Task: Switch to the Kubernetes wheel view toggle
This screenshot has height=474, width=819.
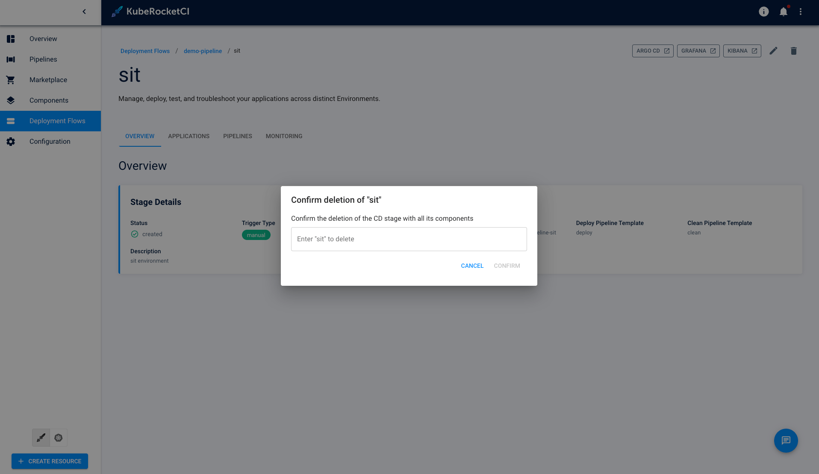Action: pyautogui.click(x=59, y=438)
